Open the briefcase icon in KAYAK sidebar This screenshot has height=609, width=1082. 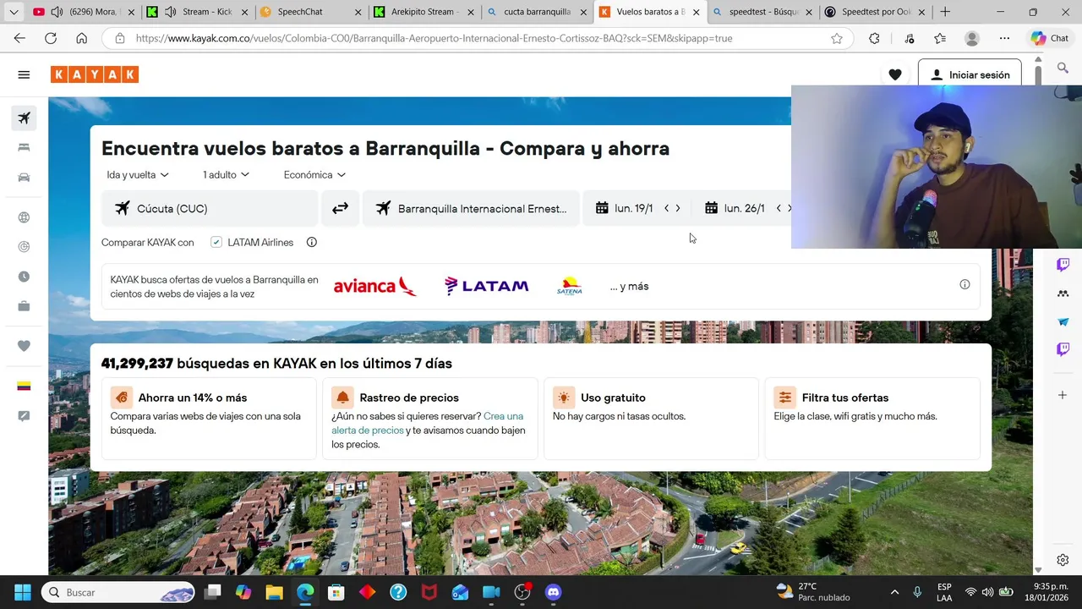[x=24, y=306]
